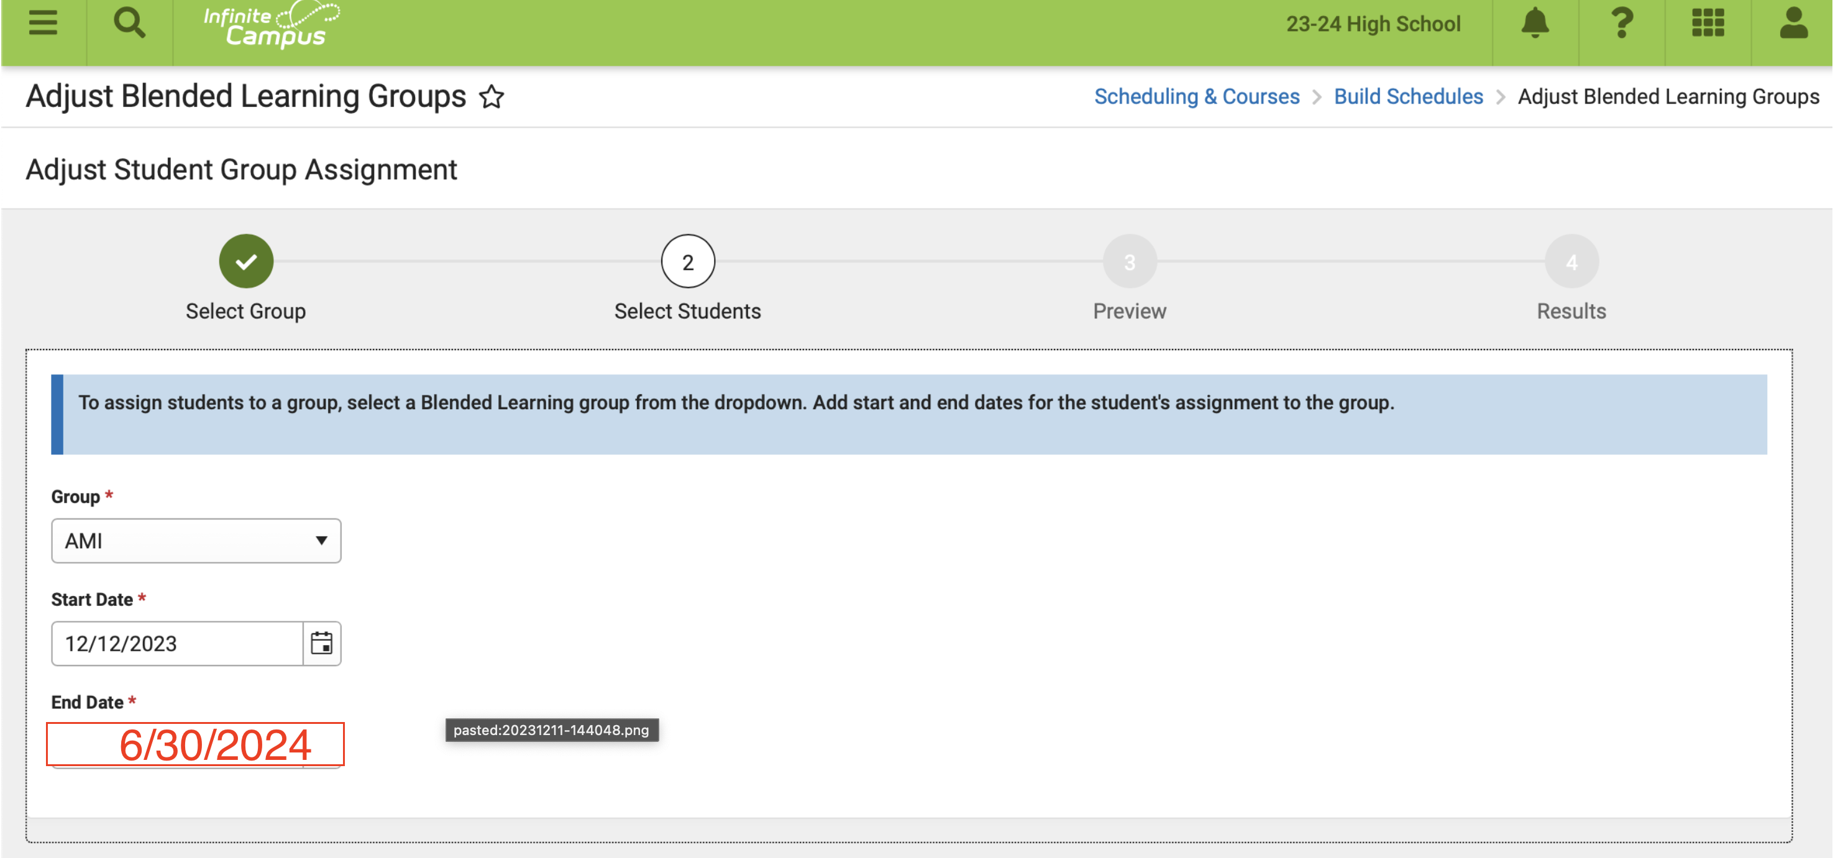Open the Start Date calendar picker
Screen dimensions: 1843x858
coord(322,643)
